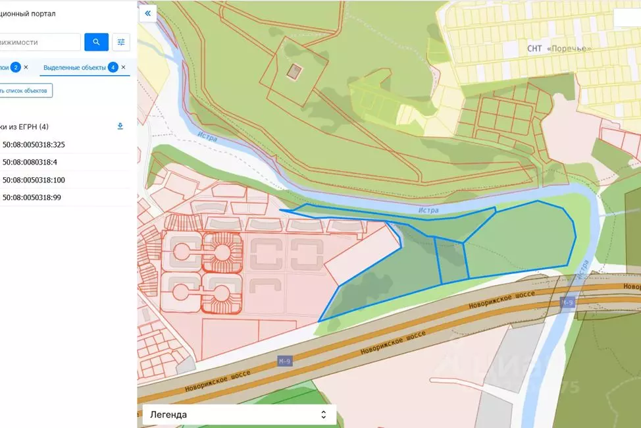Viewport: 641px width, 428px height.
Task: Close the Выделенные объекты tab
Action: tap(124, 67)
